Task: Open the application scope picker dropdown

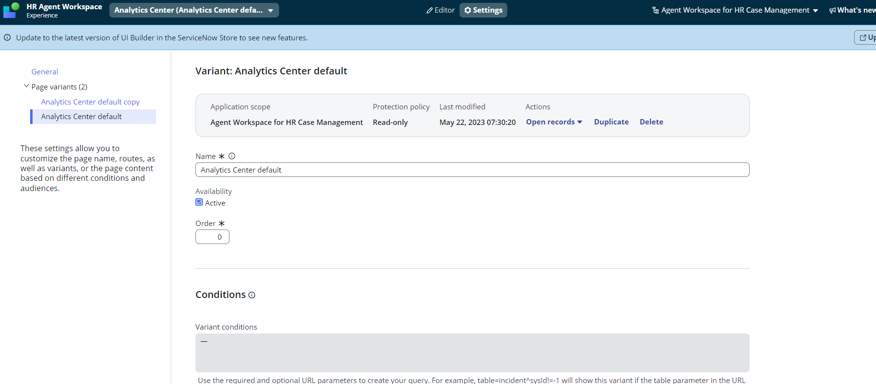Action: pyautogui.click(x=735, y=10)
